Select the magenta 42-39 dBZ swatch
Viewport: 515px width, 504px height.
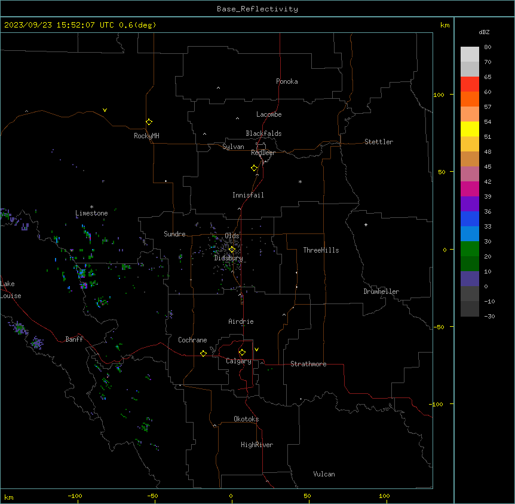pos(470,189)
